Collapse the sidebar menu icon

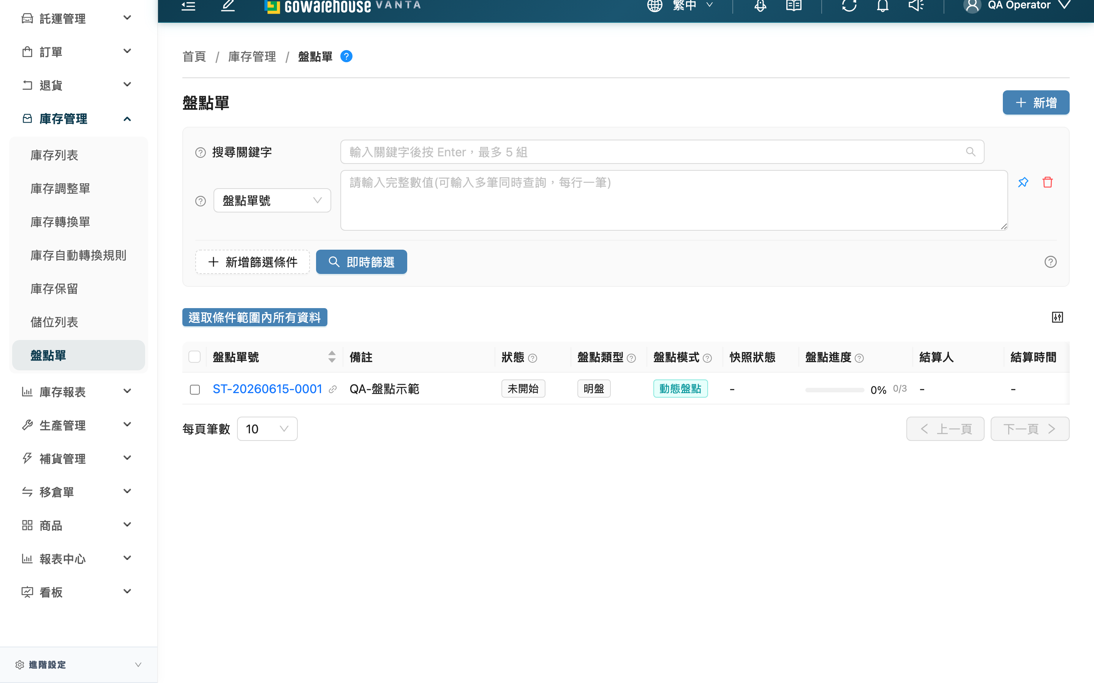(188, 5)
